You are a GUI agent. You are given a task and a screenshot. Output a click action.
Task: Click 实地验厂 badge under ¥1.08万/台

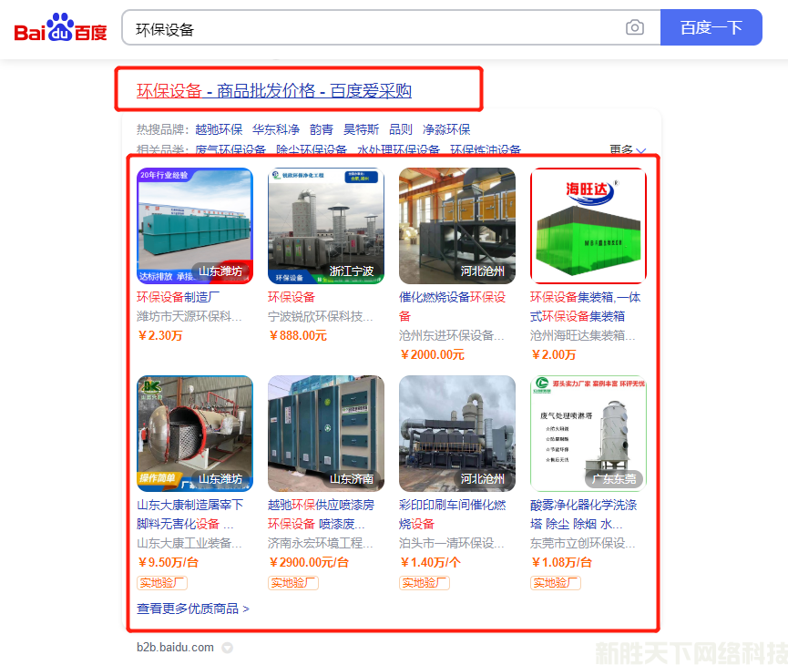(x=556, y=583)
